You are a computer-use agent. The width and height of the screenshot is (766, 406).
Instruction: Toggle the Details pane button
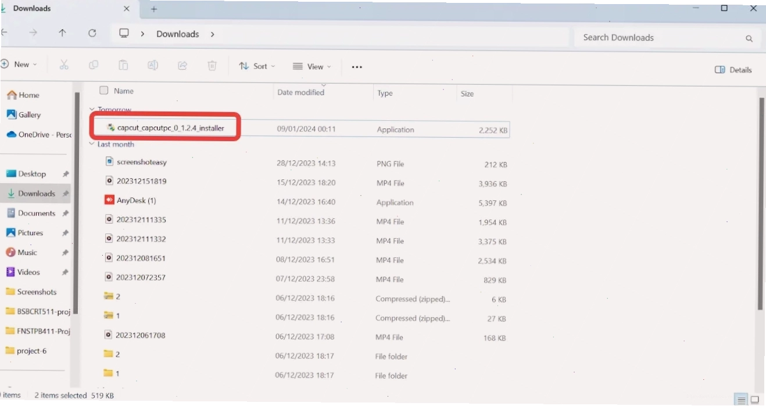click(x=733, y=70)
